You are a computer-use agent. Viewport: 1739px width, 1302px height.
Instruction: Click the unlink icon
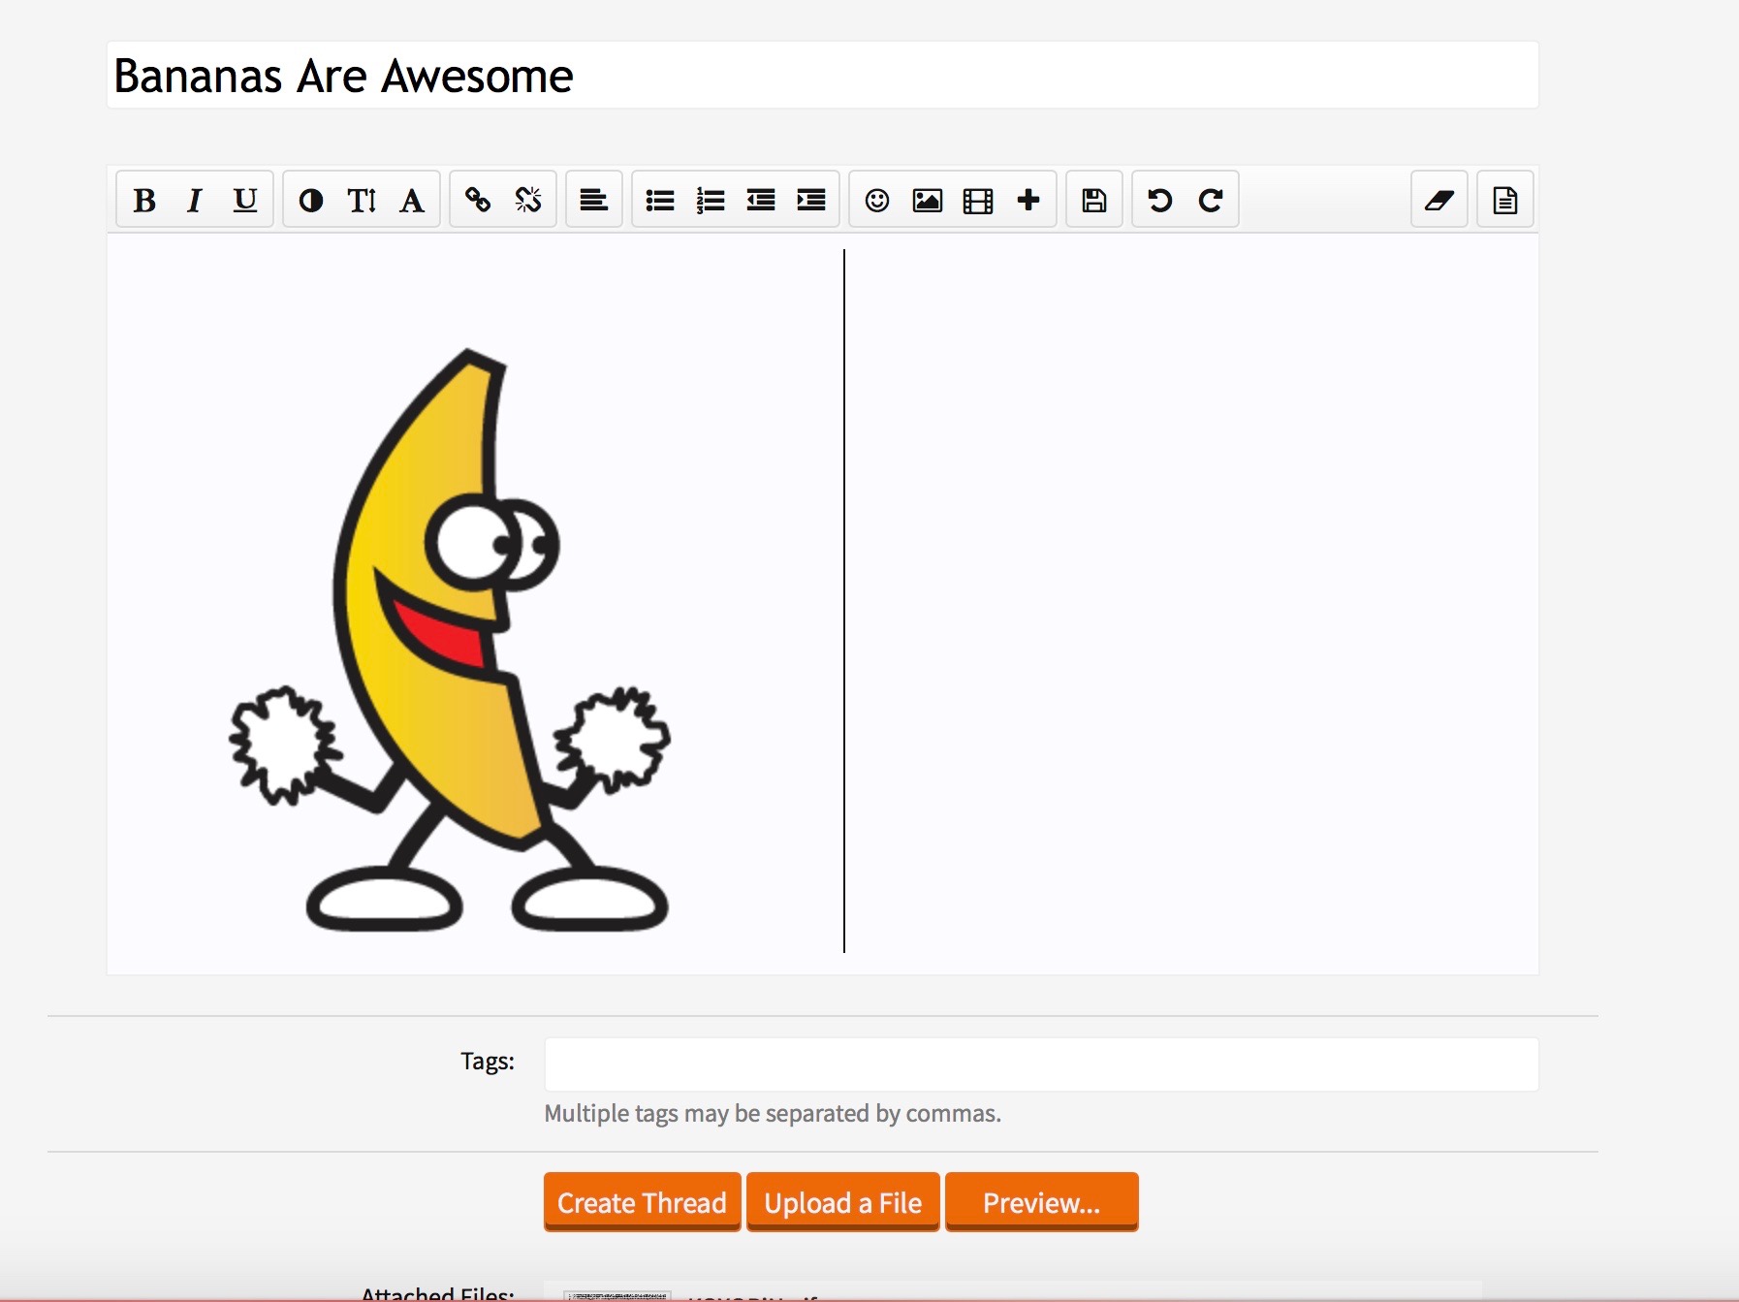(528, 200)
